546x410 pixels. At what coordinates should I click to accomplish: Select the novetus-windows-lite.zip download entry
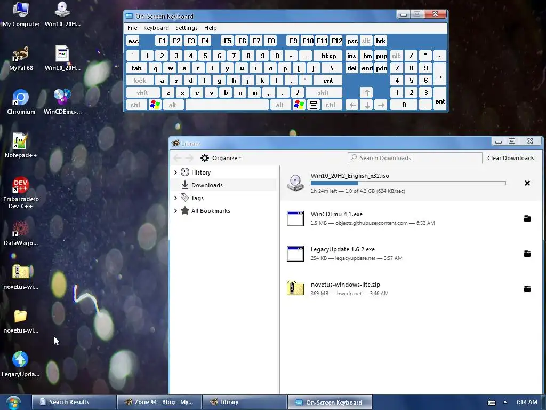tap(411, 289)
